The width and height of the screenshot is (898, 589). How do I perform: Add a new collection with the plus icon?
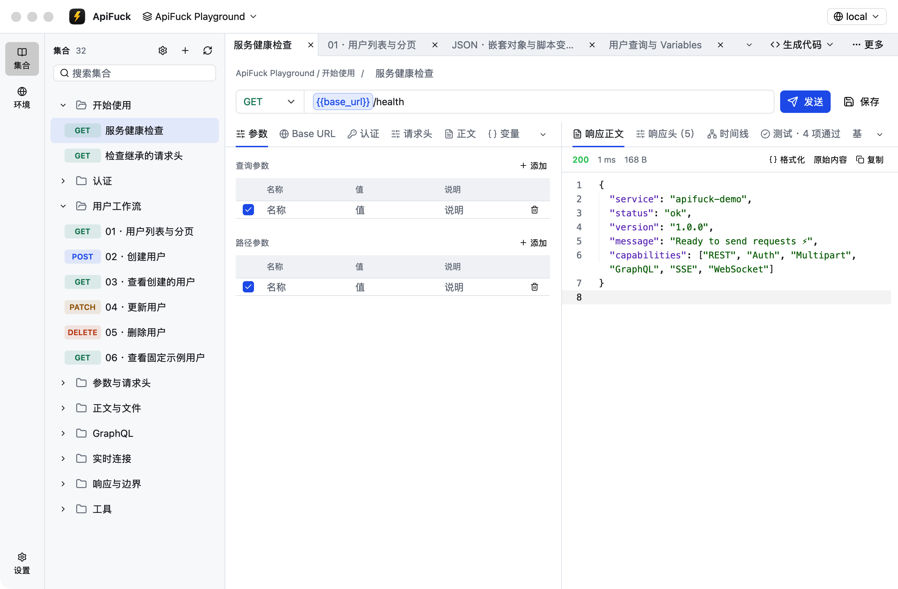tap(185, 50)
